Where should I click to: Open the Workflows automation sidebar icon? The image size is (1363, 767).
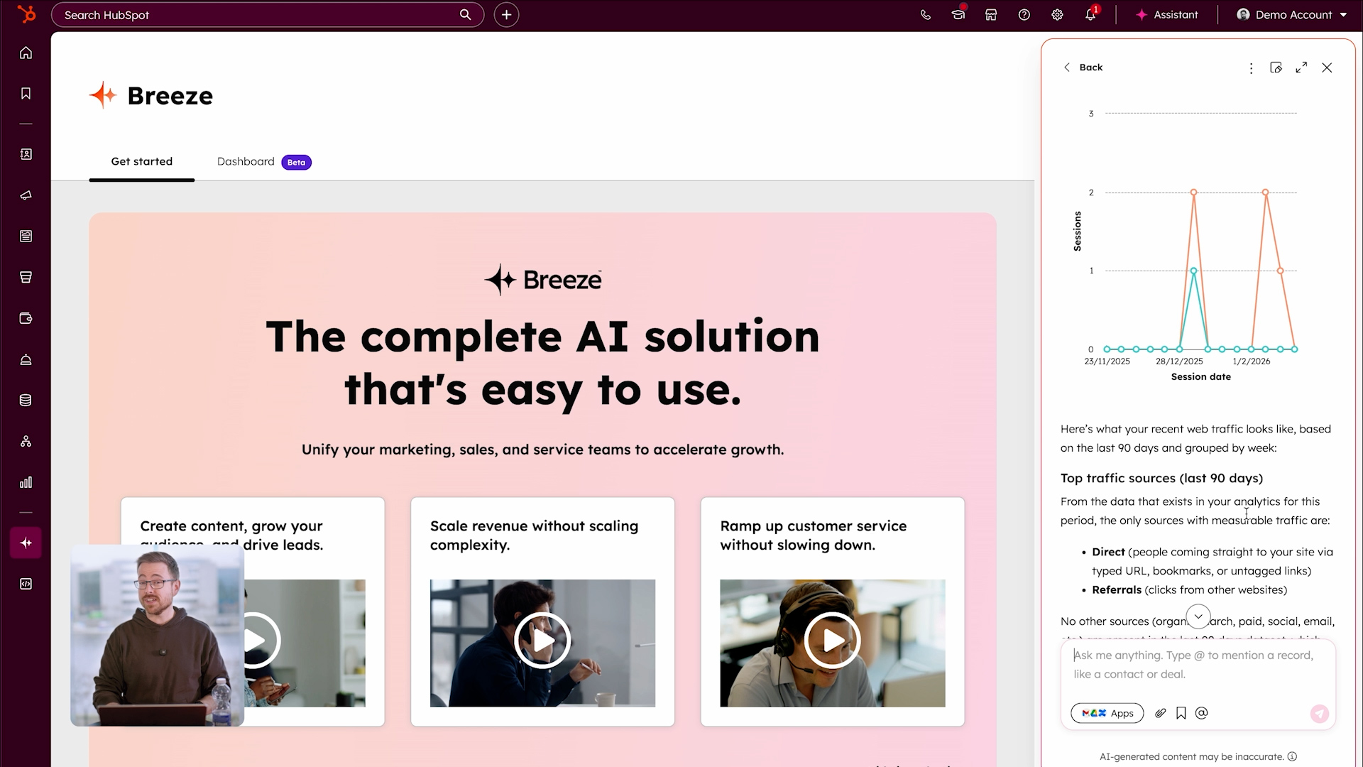pyautogui.click(x=26, y=441)
